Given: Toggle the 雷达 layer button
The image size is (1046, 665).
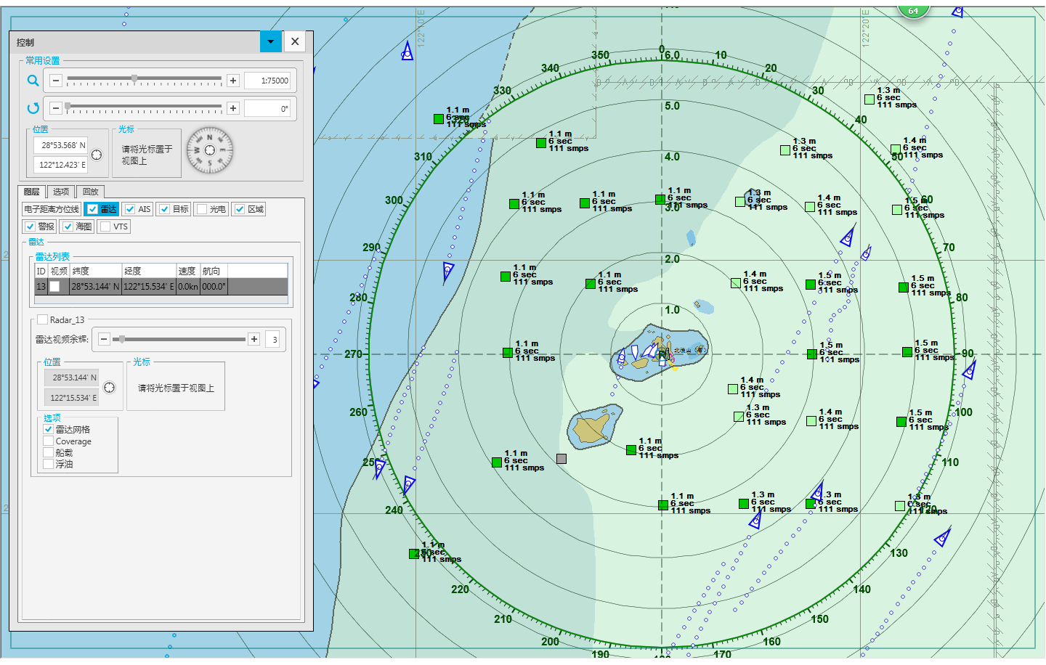Looking at the screenshot, I should (101, 209).
